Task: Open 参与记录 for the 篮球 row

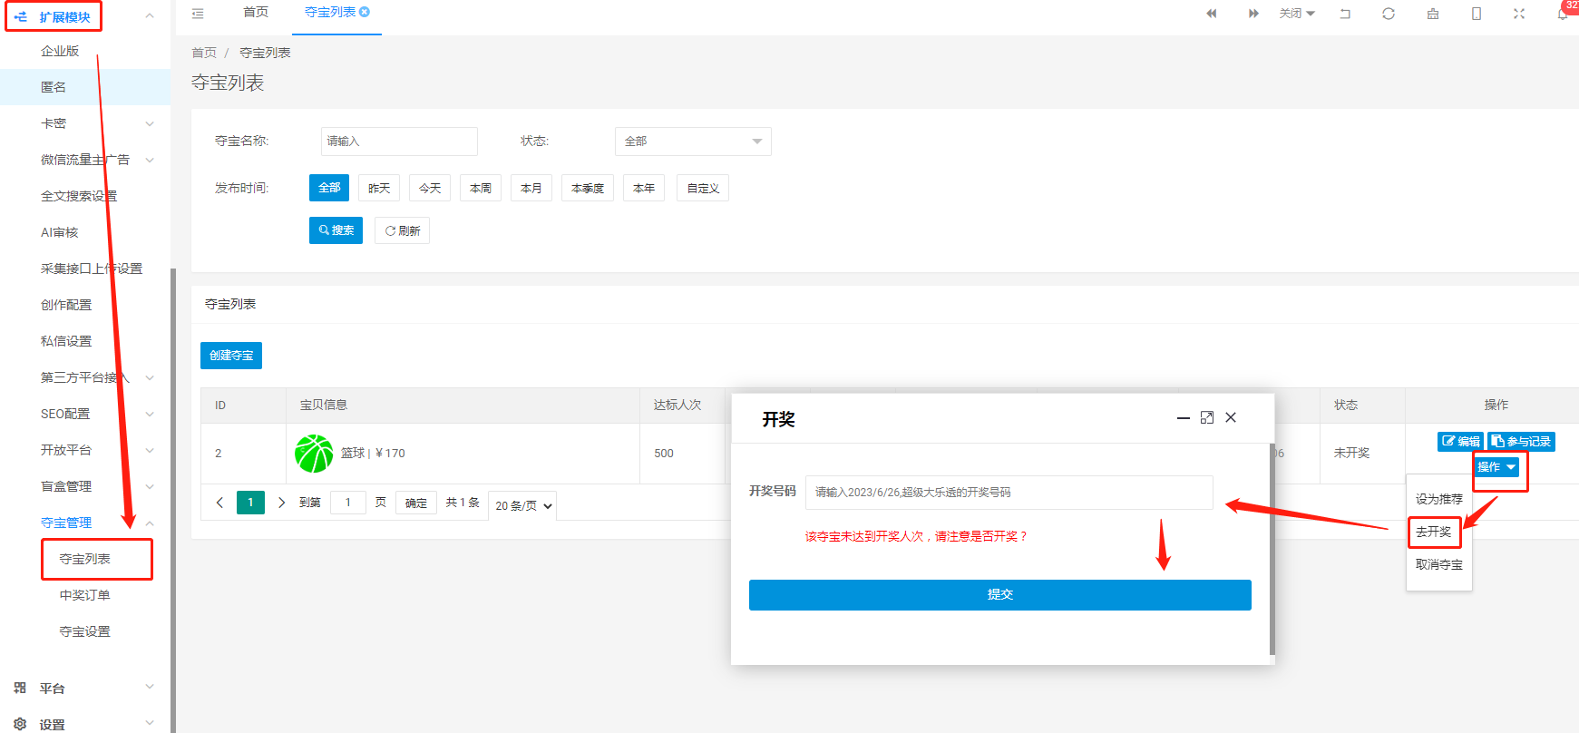Action: tap(1521, 442)
